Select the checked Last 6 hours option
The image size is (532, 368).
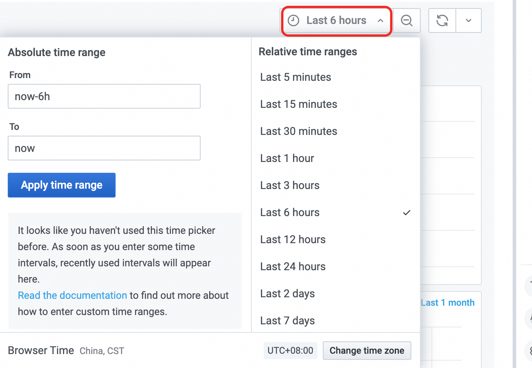pyautogui.click(x=290, y=213)
